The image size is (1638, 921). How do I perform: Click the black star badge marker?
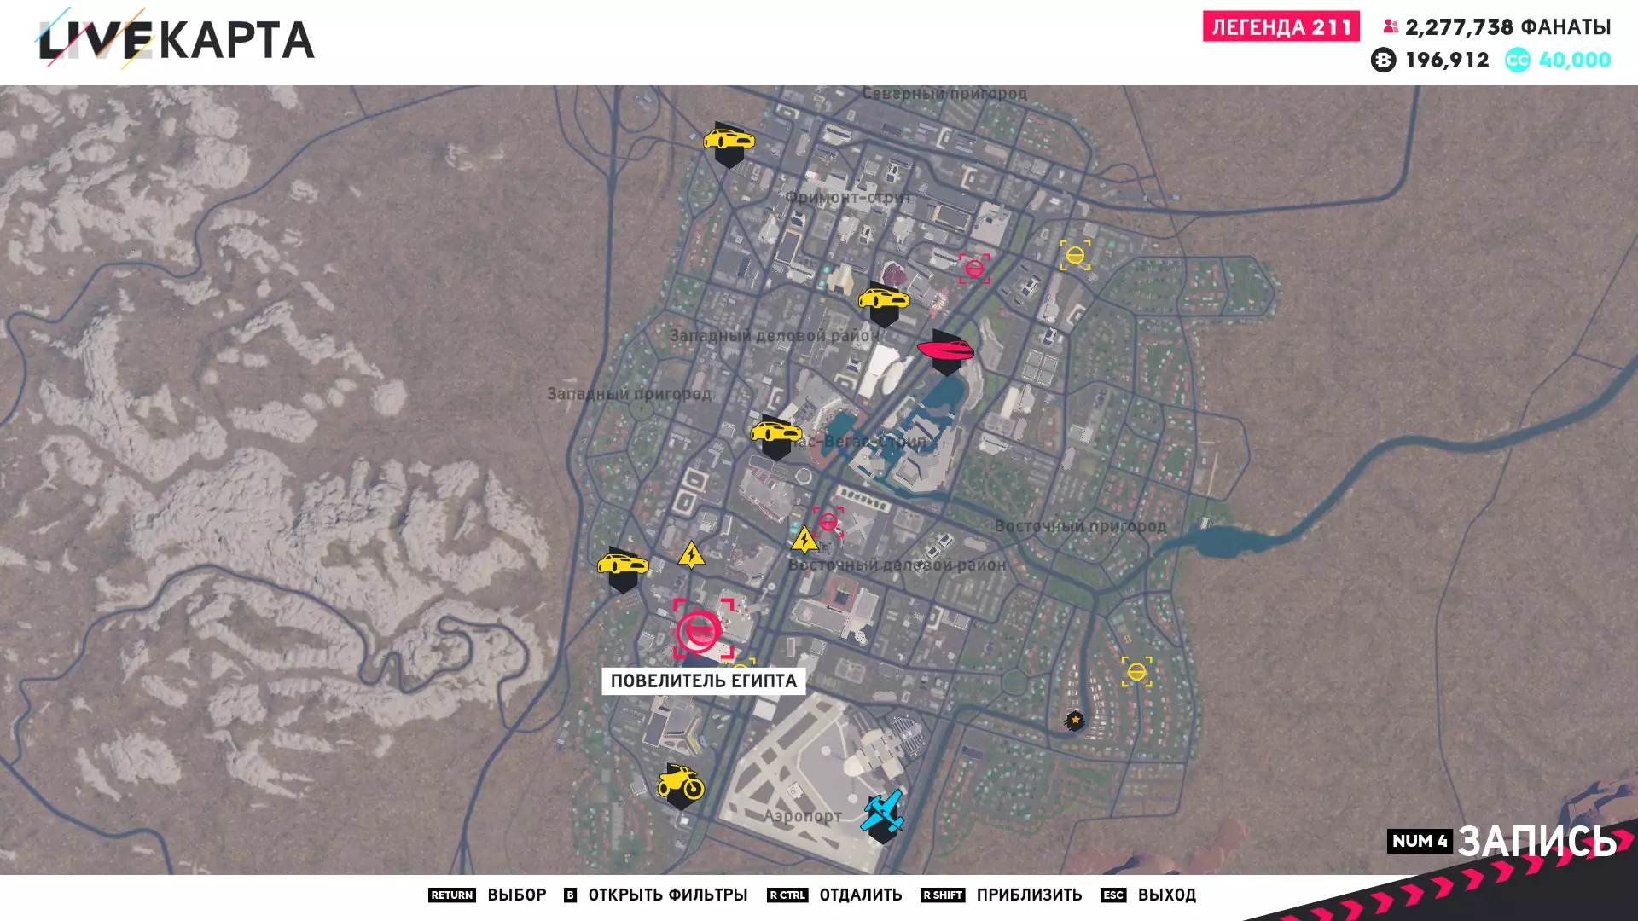(x=1075, y=721)
